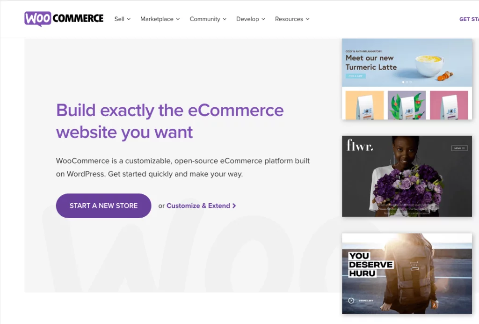This screenshot has height=324, width=479.
Task: Expand the Community chevron arrow
Action: pyautogui.click(x=225, y=19)
